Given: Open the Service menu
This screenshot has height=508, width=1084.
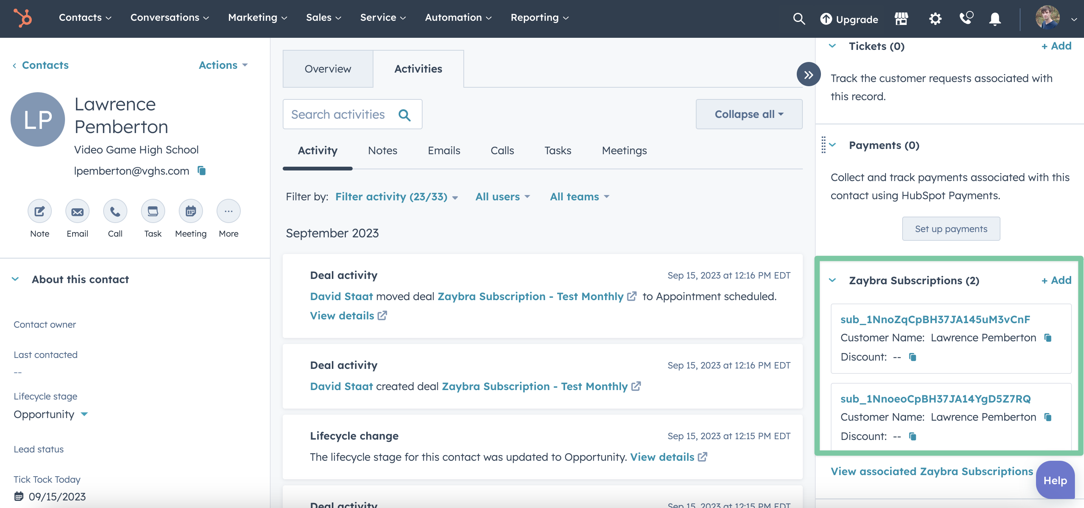Looking at the screenshot, I should (383, 18).
